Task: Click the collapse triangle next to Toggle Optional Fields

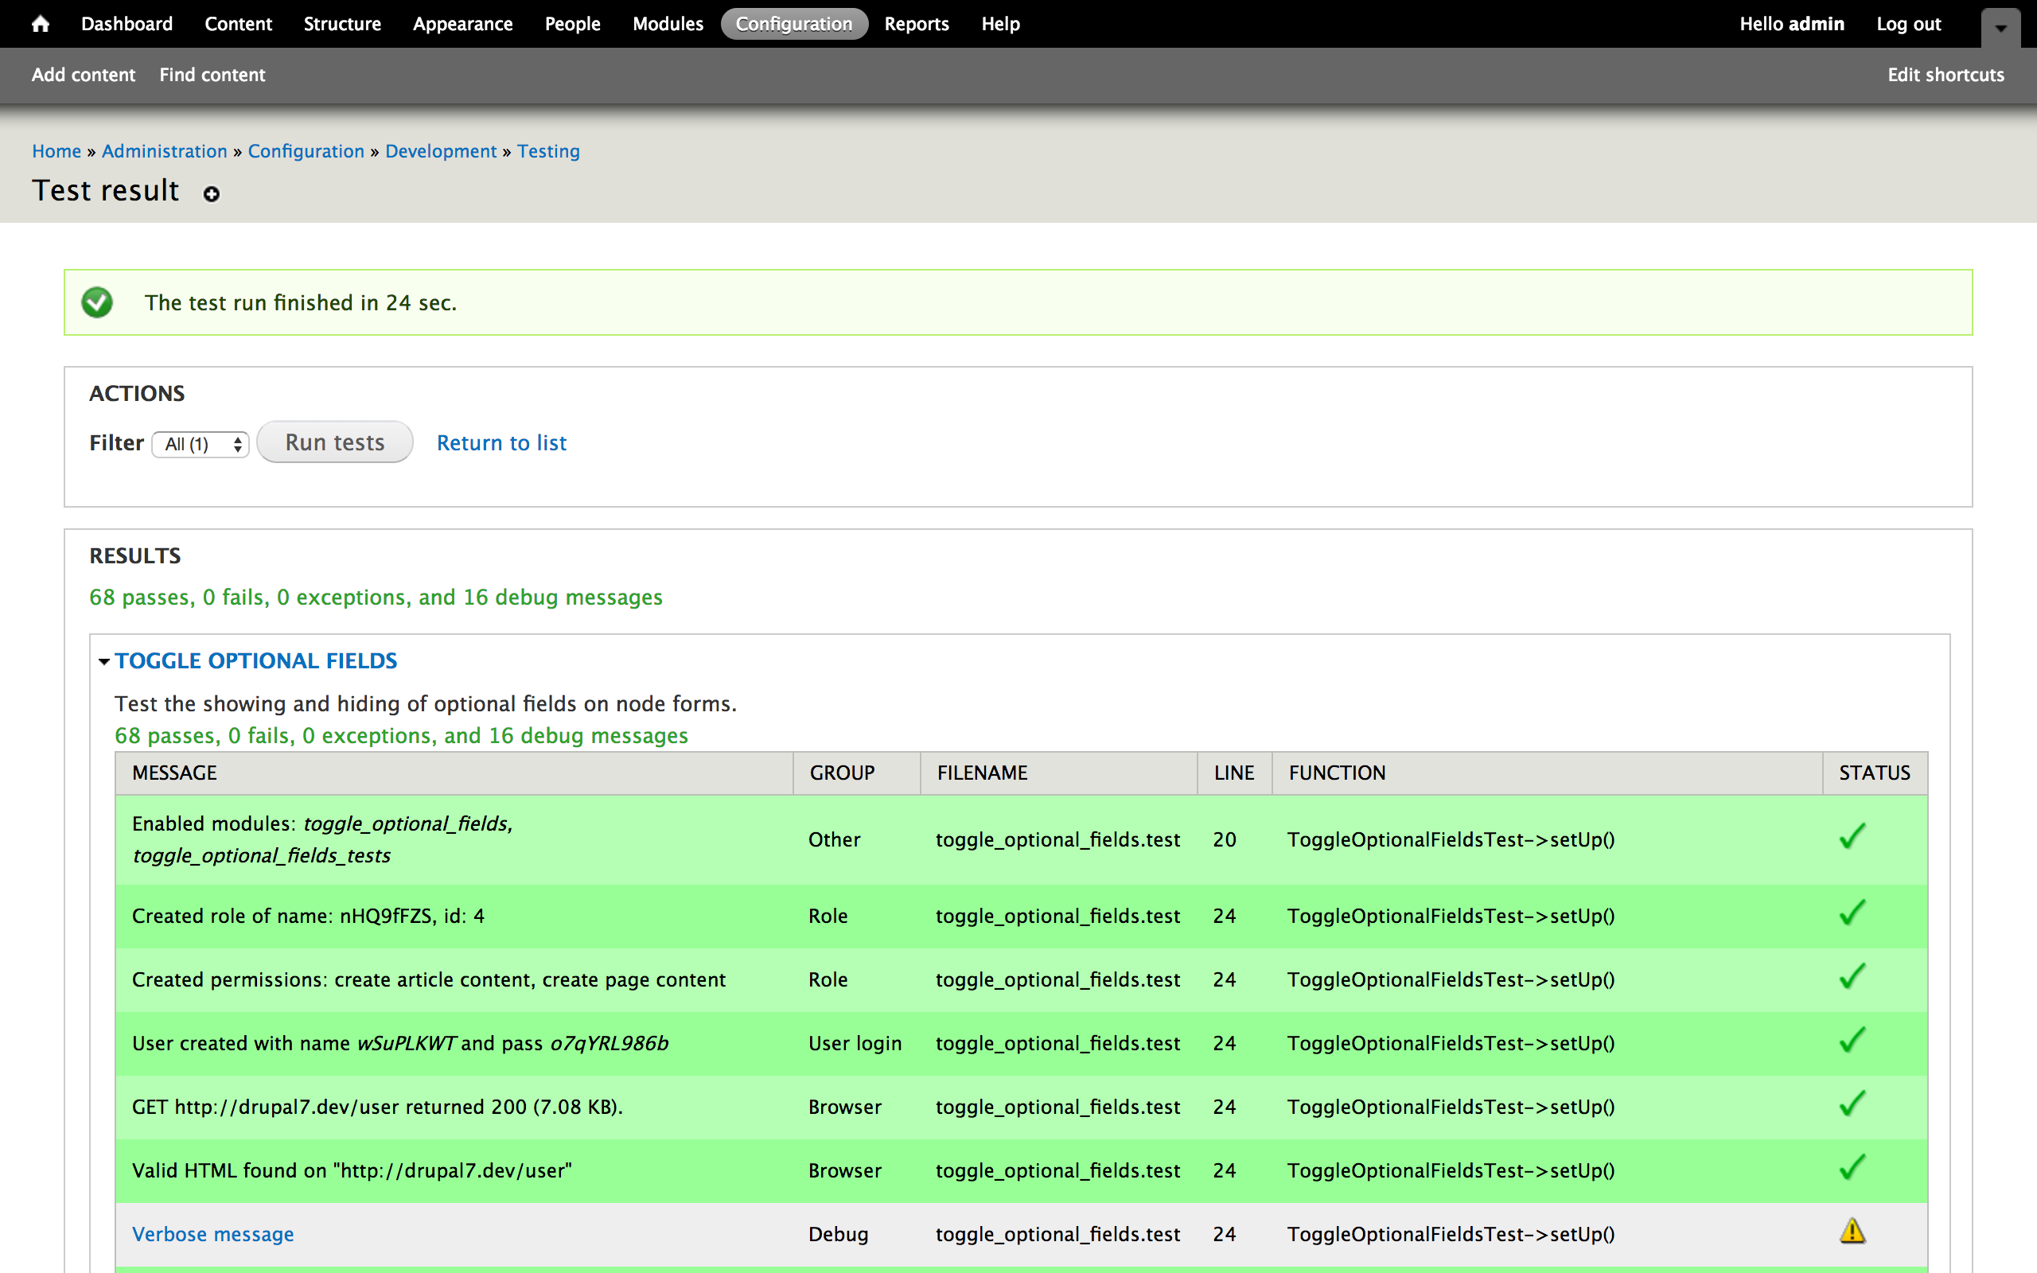Action: (104, 662)
